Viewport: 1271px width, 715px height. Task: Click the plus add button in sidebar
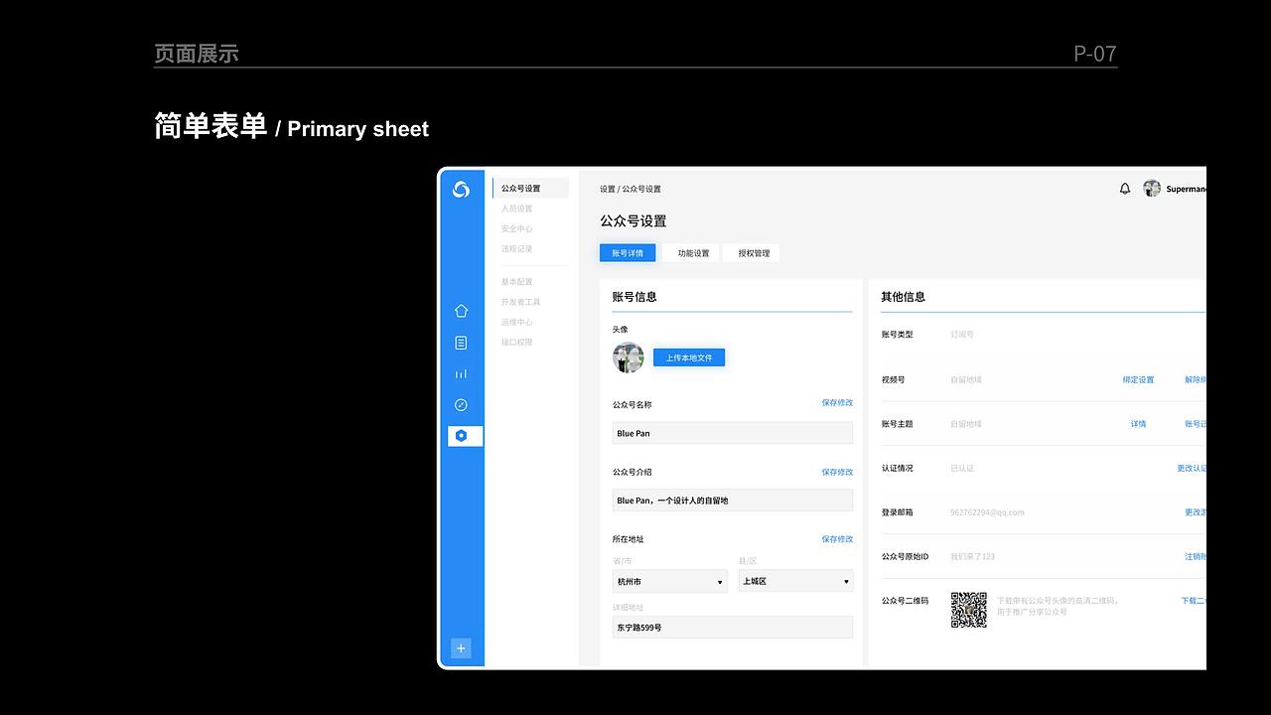click(x=461, y=648)
